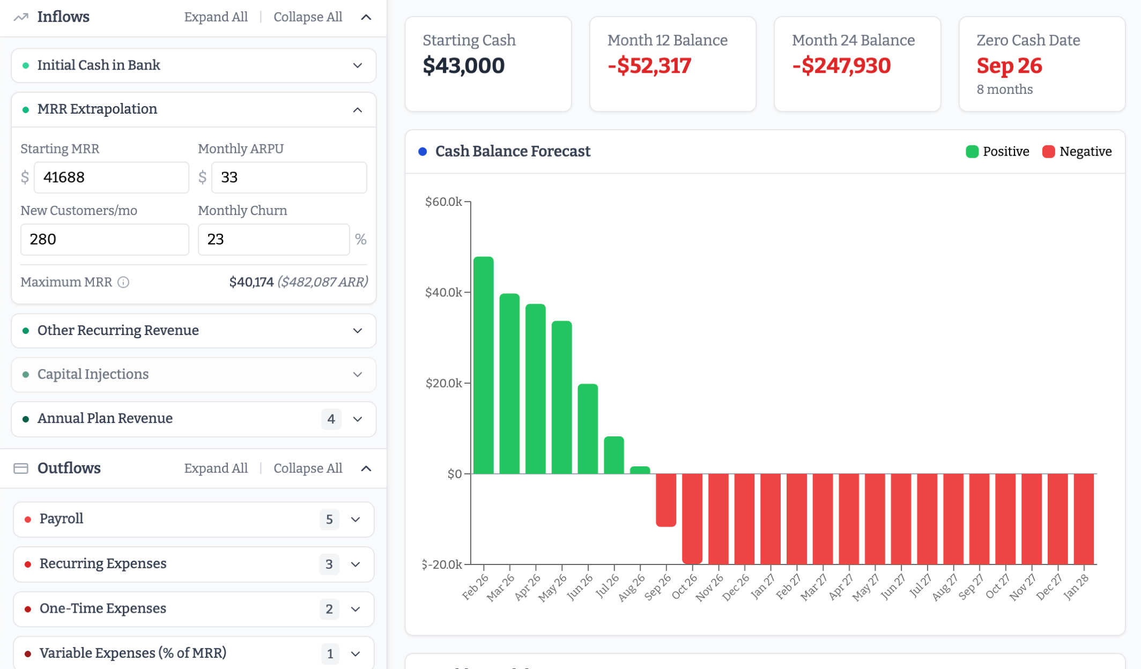This screenshot has height=669, width=1141.
Task: Click the info icon beside Maximum MRR
Action: pyautogui.click(x=124, y=282)
